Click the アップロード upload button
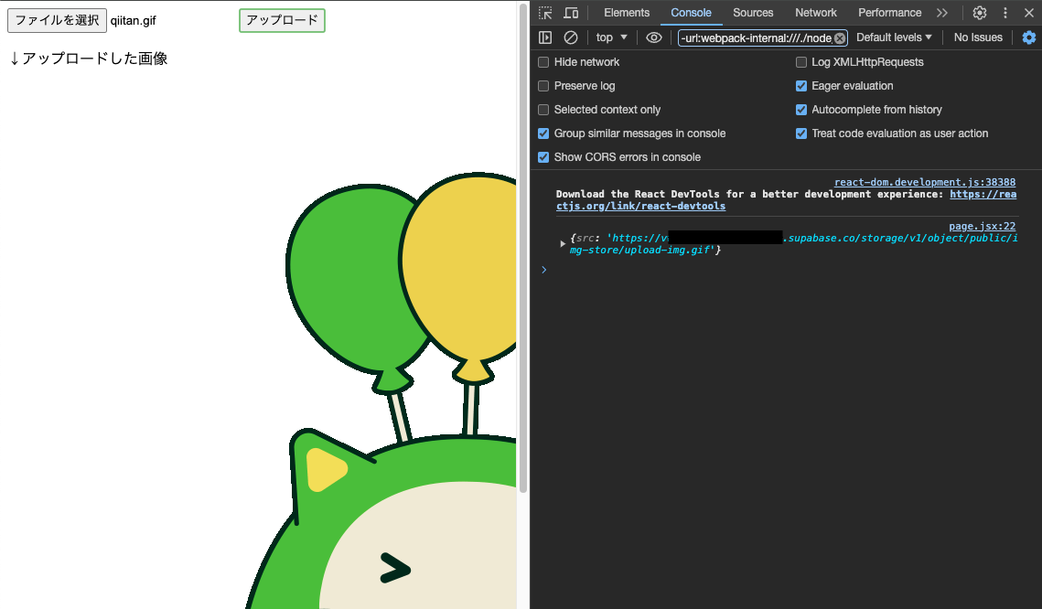Screen dimensions: 1042x609 [282, 21]
